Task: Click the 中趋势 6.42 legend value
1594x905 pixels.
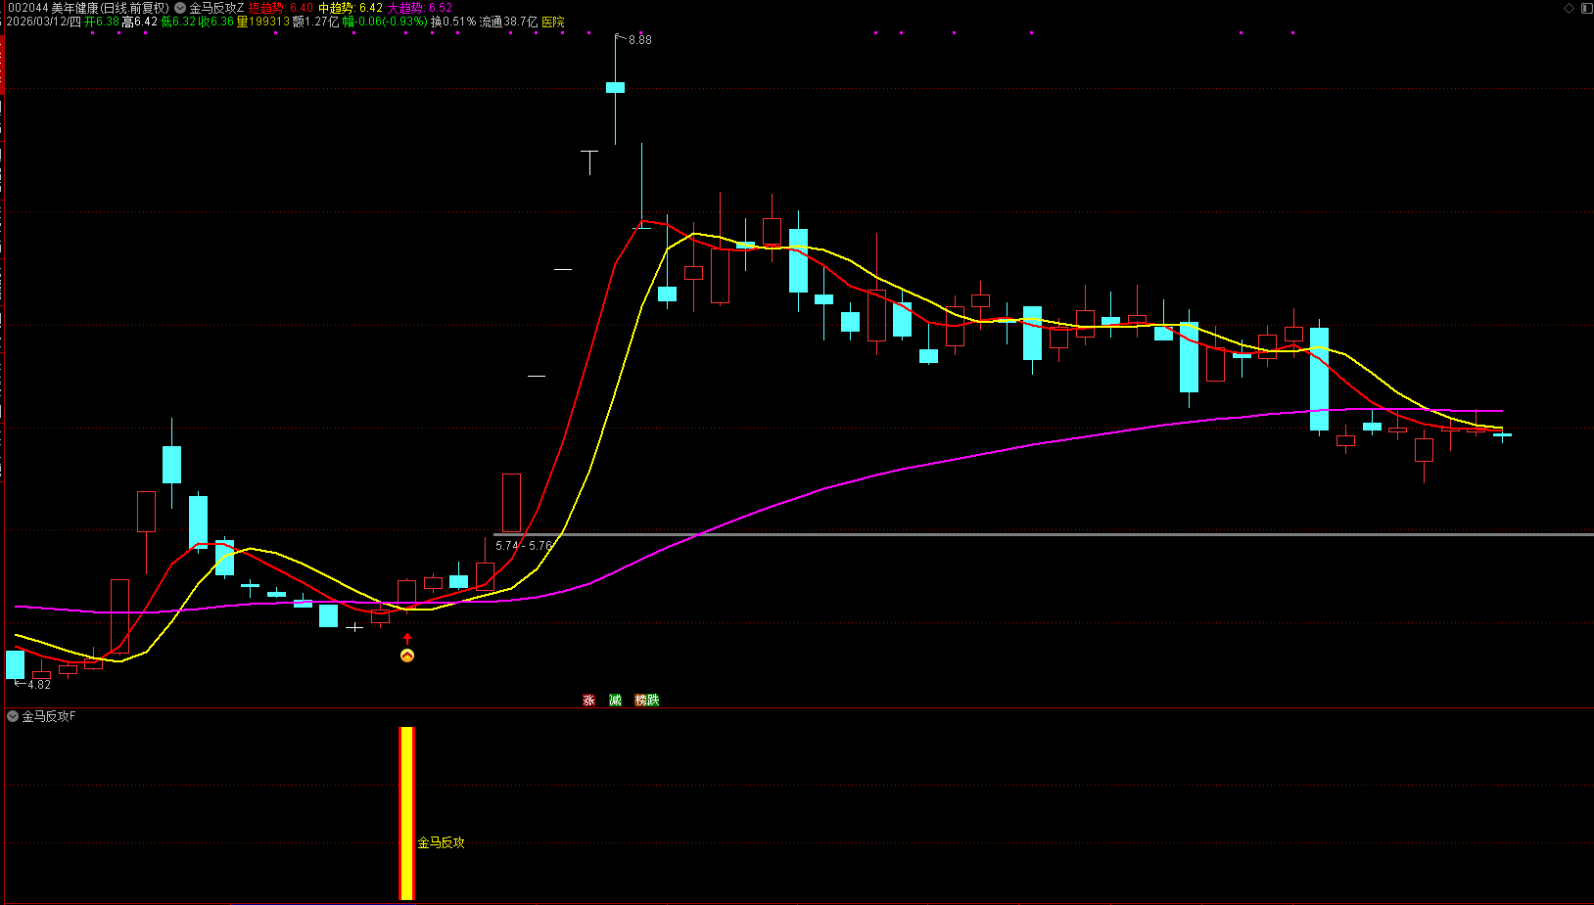Action: (351, 8)
